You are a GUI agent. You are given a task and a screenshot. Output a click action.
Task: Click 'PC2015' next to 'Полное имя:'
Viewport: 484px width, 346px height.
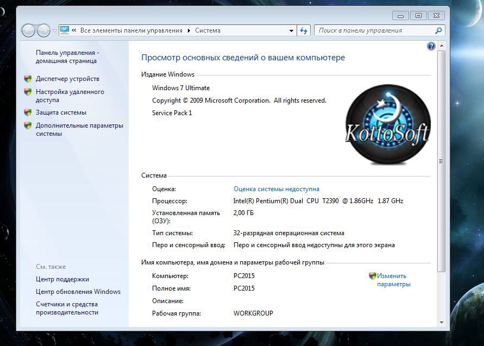244,288
